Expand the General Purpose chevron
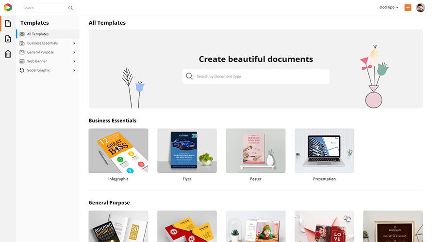This screenshot has width=432, height=242. 74,52
